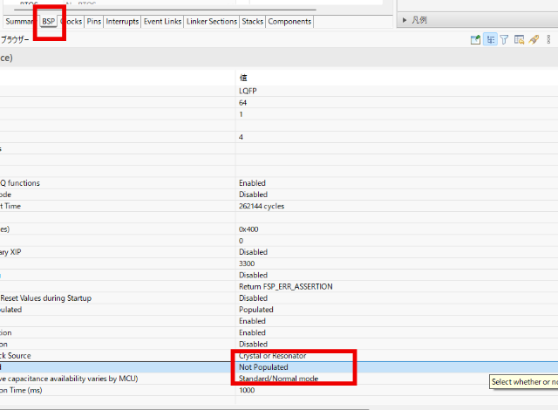Viewport: 558px width, 410px height.
Task: Switch to the BSP tab
Action: [49, 22]
